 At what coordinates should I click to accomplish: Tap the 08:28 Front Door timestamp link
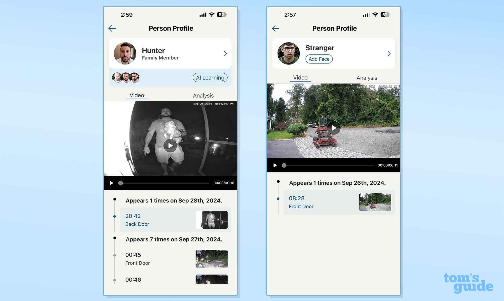pyautogui.click(x=301, y=202)
